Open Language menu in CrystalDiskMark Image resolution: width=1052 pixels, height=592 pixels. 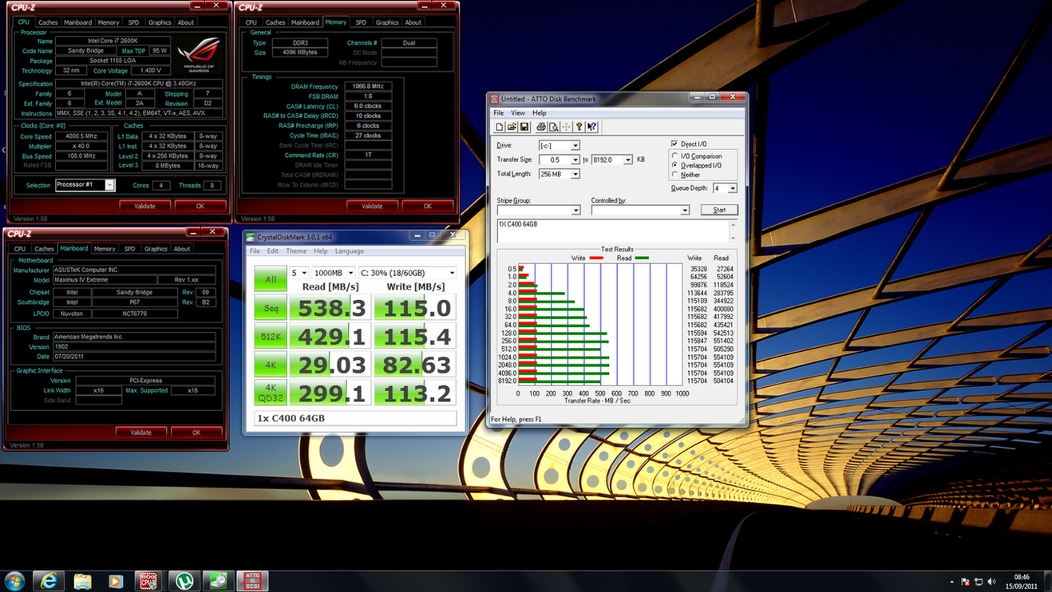point(350,251)
